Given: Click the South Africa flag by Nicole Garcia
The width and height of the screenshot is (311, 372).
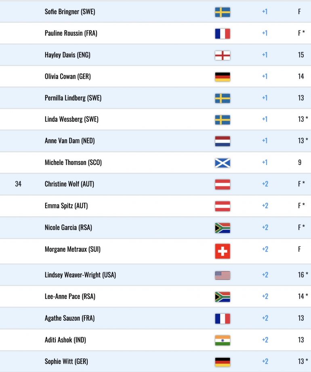Looking at the screenshot, I should pos(223,228).
